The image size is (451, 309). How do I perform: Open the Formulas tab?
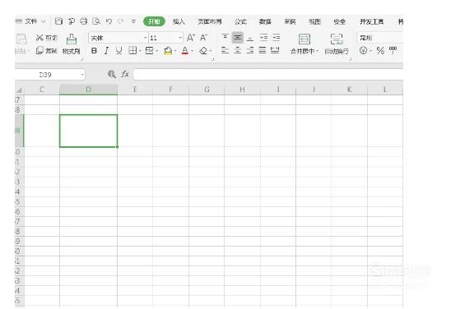[240, 21]
